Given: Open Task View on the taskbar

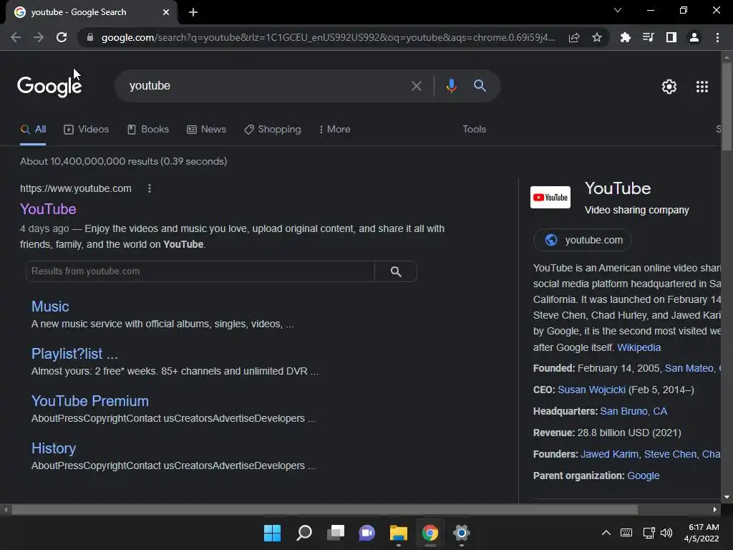Looking at the screenshot, I should [336, 533].
